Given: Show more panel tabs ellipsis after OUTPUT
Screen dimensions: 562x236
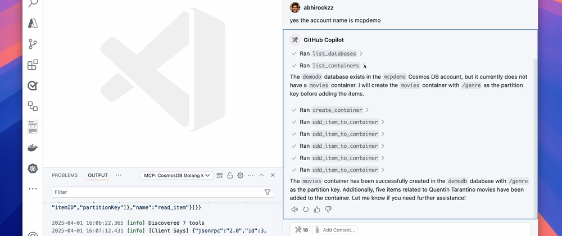Looking at the screenshot, I should [119, 175].
